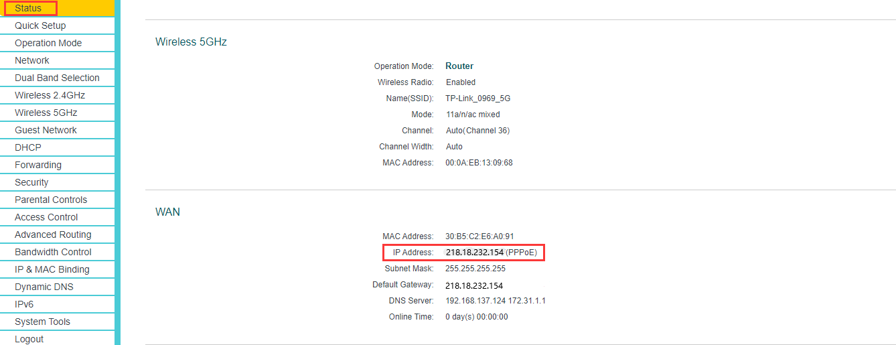Screen dimensions: 896x345
Task: Open Wireless 5GHz settings
Action: click(x=57, y=113)
